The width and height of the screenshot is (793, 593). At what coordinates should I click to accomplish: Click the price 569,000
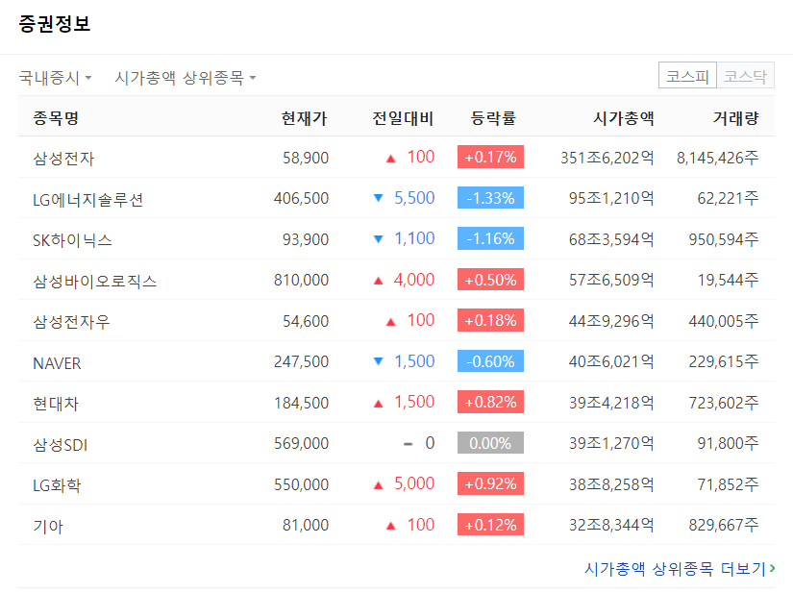(302, 443)
